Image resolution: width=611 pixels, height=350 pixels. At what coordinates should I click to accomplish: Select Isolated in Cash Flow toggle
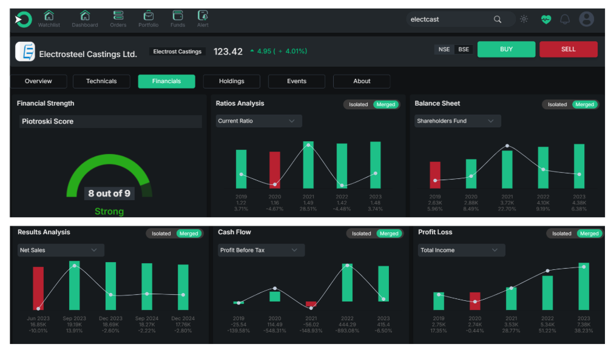[x=362, y=234]
